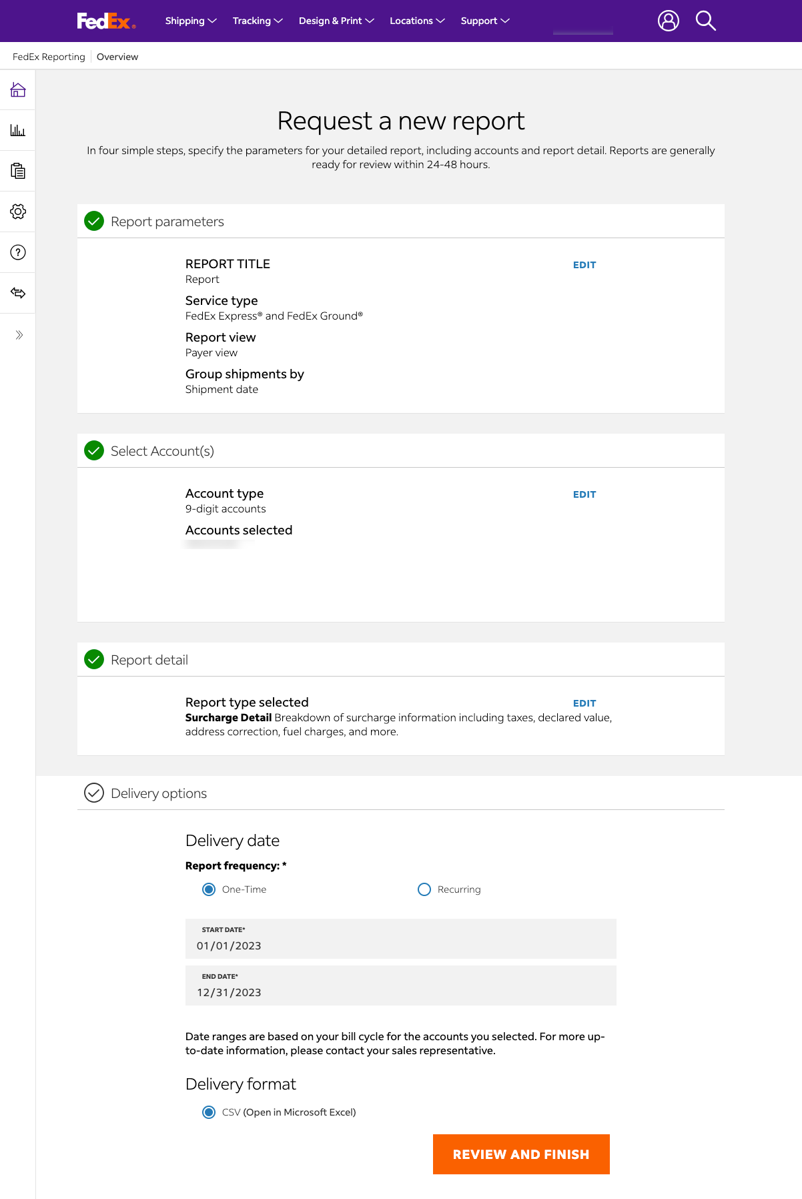
Task: Click the Report parameters section header
Action: [400, 221]
